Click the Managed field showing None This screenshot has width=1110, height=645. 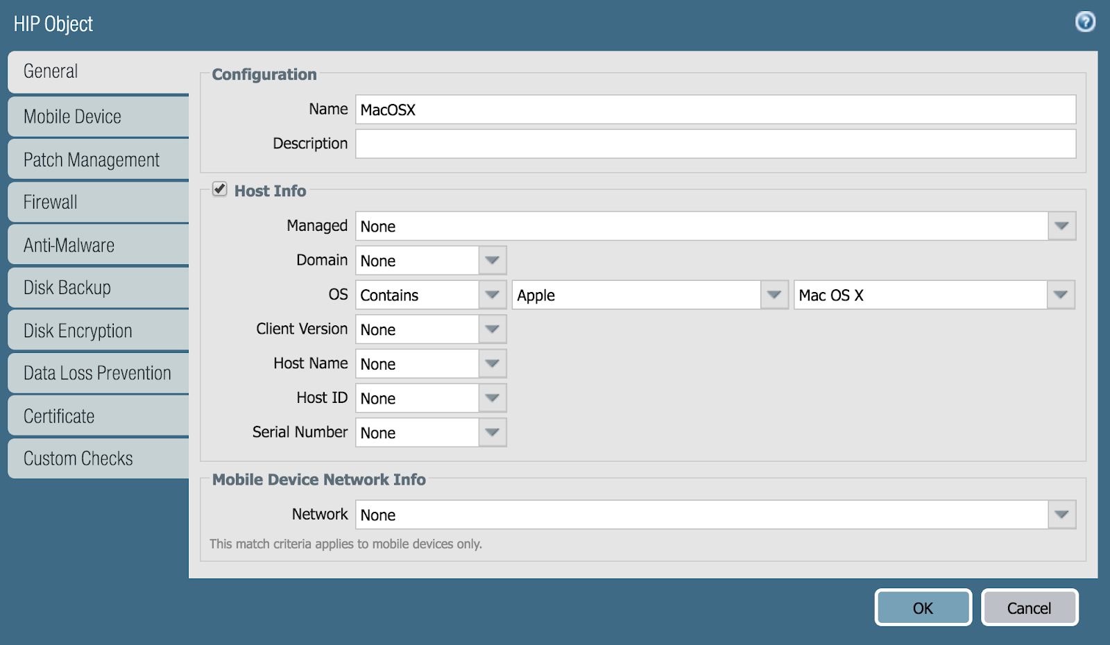701,226
